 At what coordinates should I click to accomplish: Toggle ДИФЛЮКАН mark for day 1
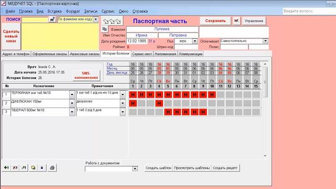pos(133,103)
